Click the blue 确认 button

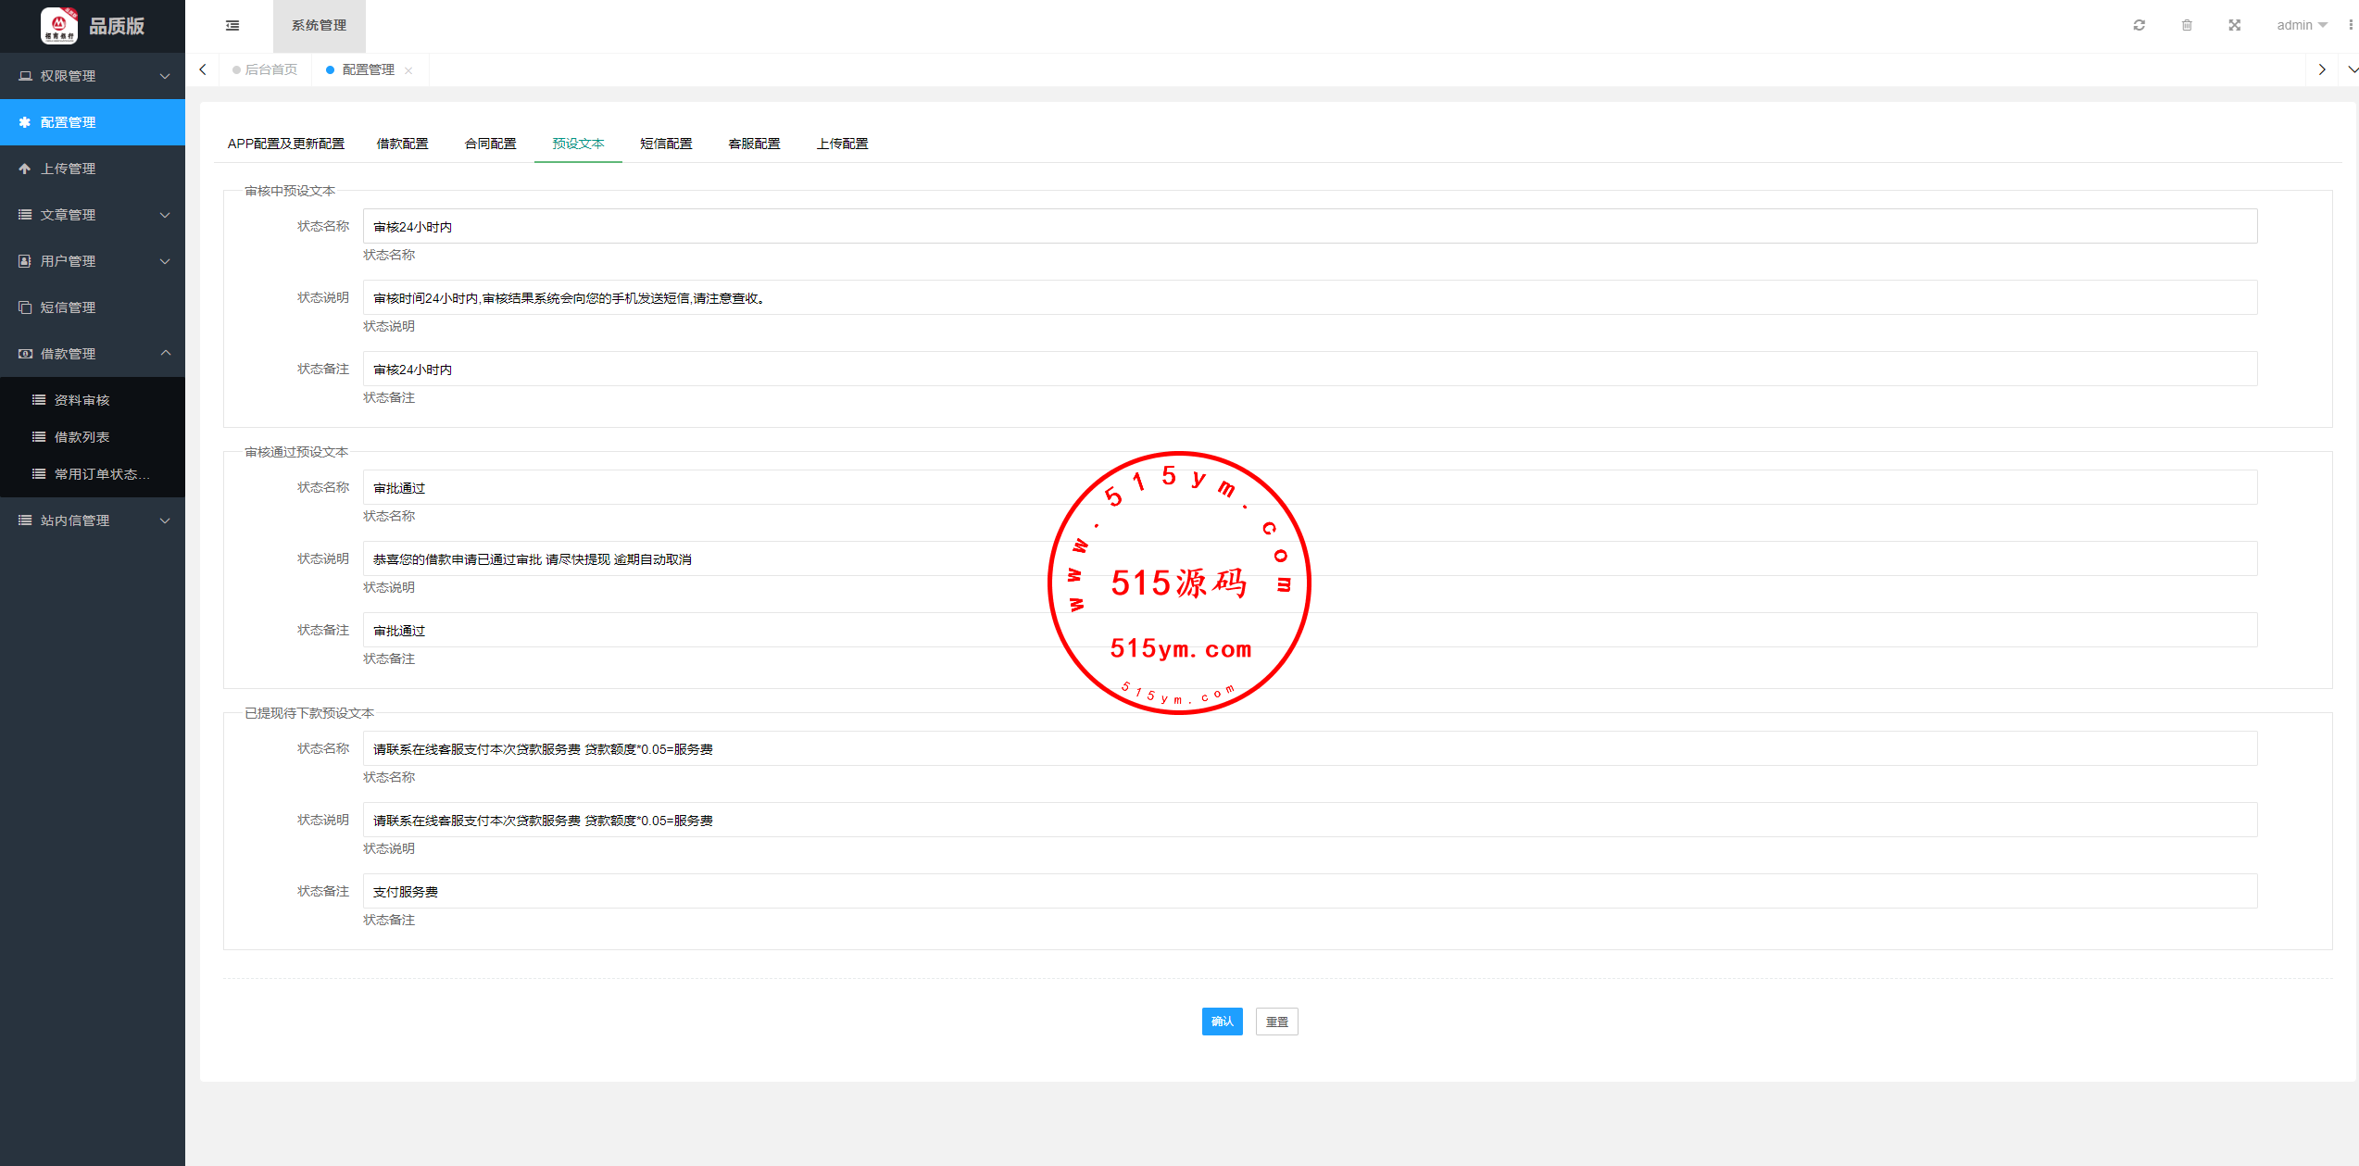[1222, 1021]
